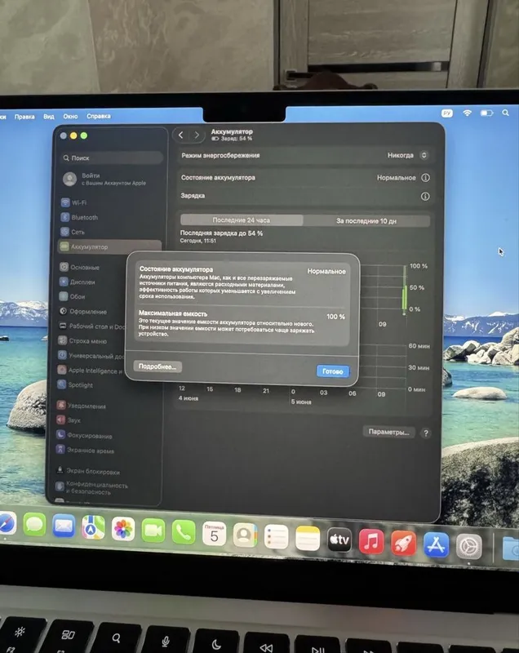
Task: Open Photos from the Dock
Action: [122, 529]
